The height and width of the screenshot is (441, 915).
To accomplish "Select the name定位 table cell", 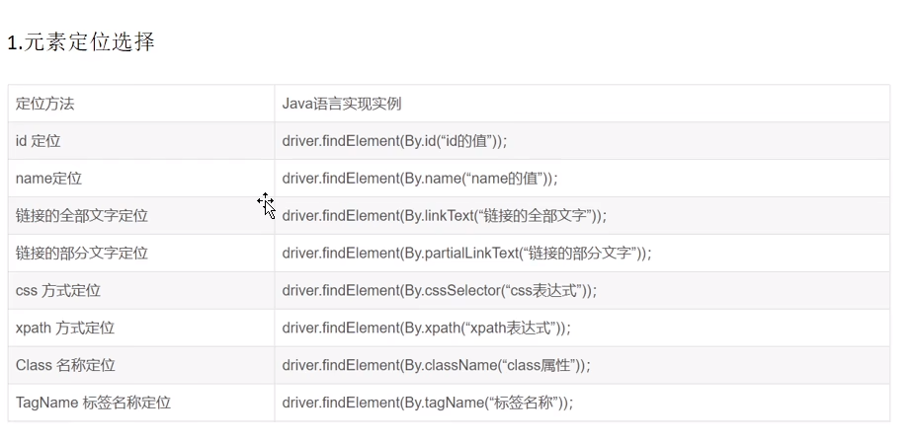I will (x=141, y=179).
